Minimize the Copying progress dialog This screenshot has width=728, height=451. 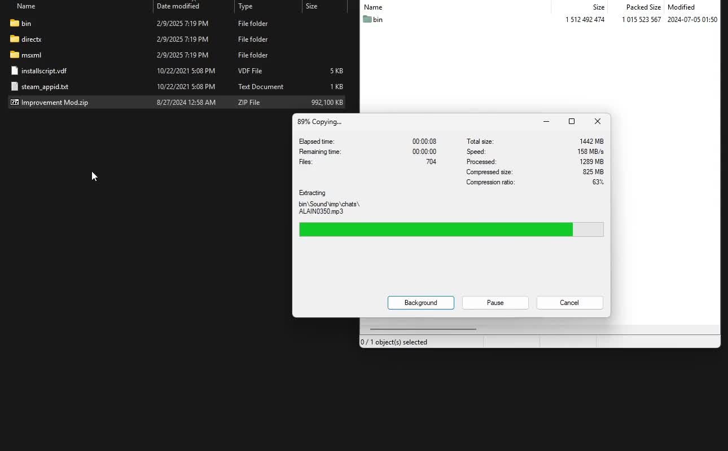[546, 121]
